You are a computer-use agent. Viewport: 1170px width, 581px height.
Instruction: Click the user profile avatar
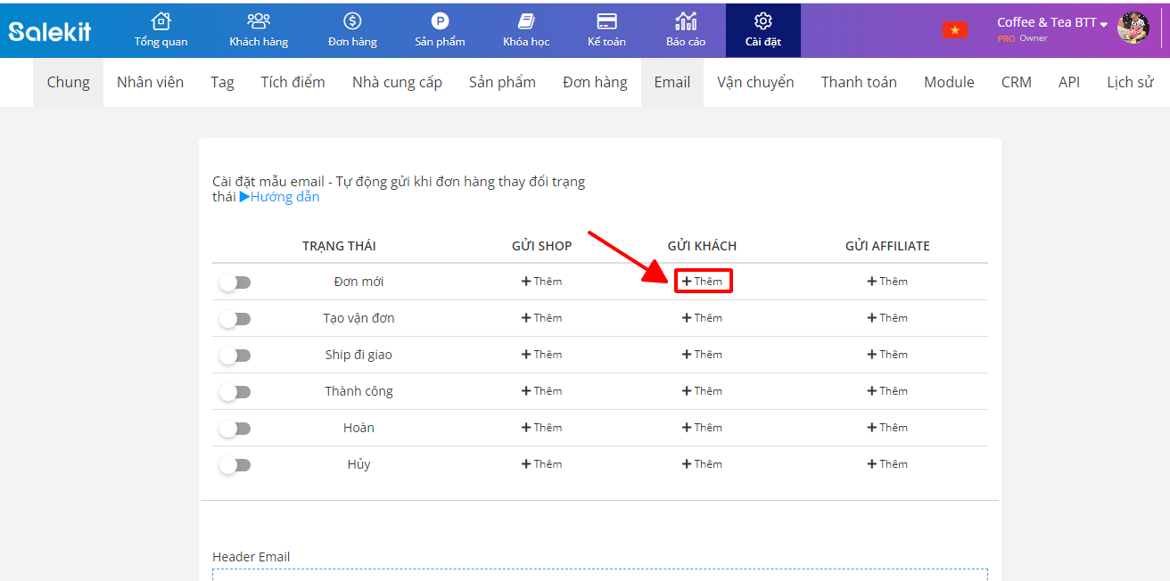click(1133, 29)
